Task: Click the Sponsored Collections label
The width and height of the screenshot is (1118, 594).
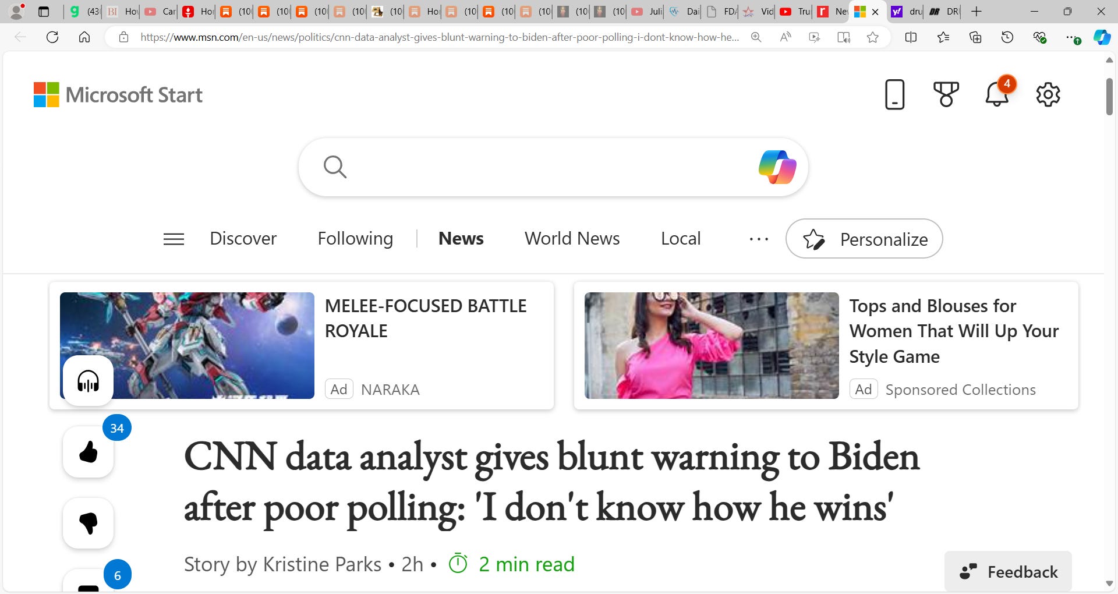Action: 960,390
